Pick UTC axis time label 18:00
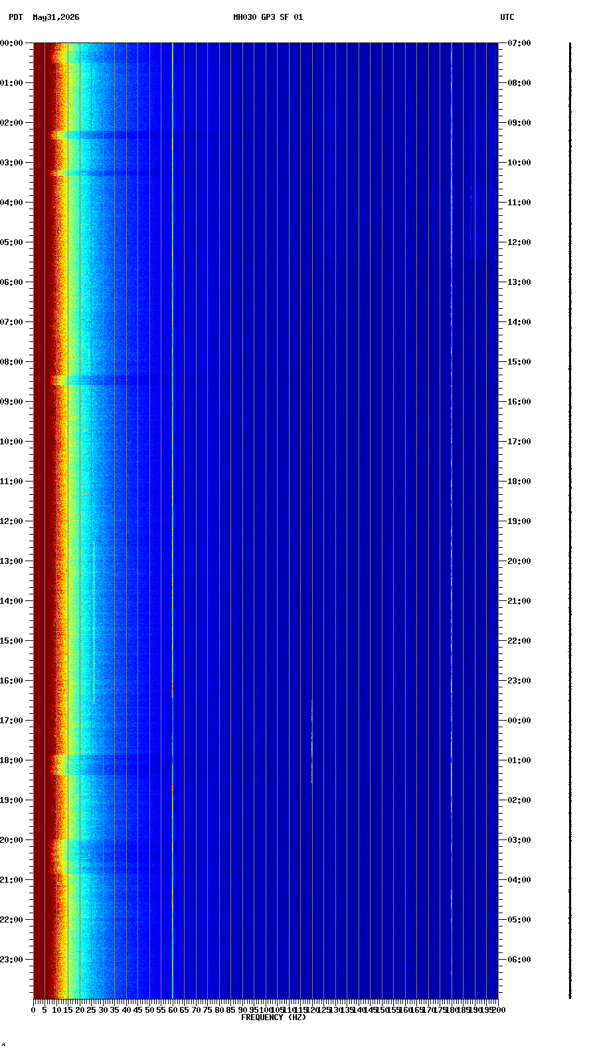 tap(519, 482)
